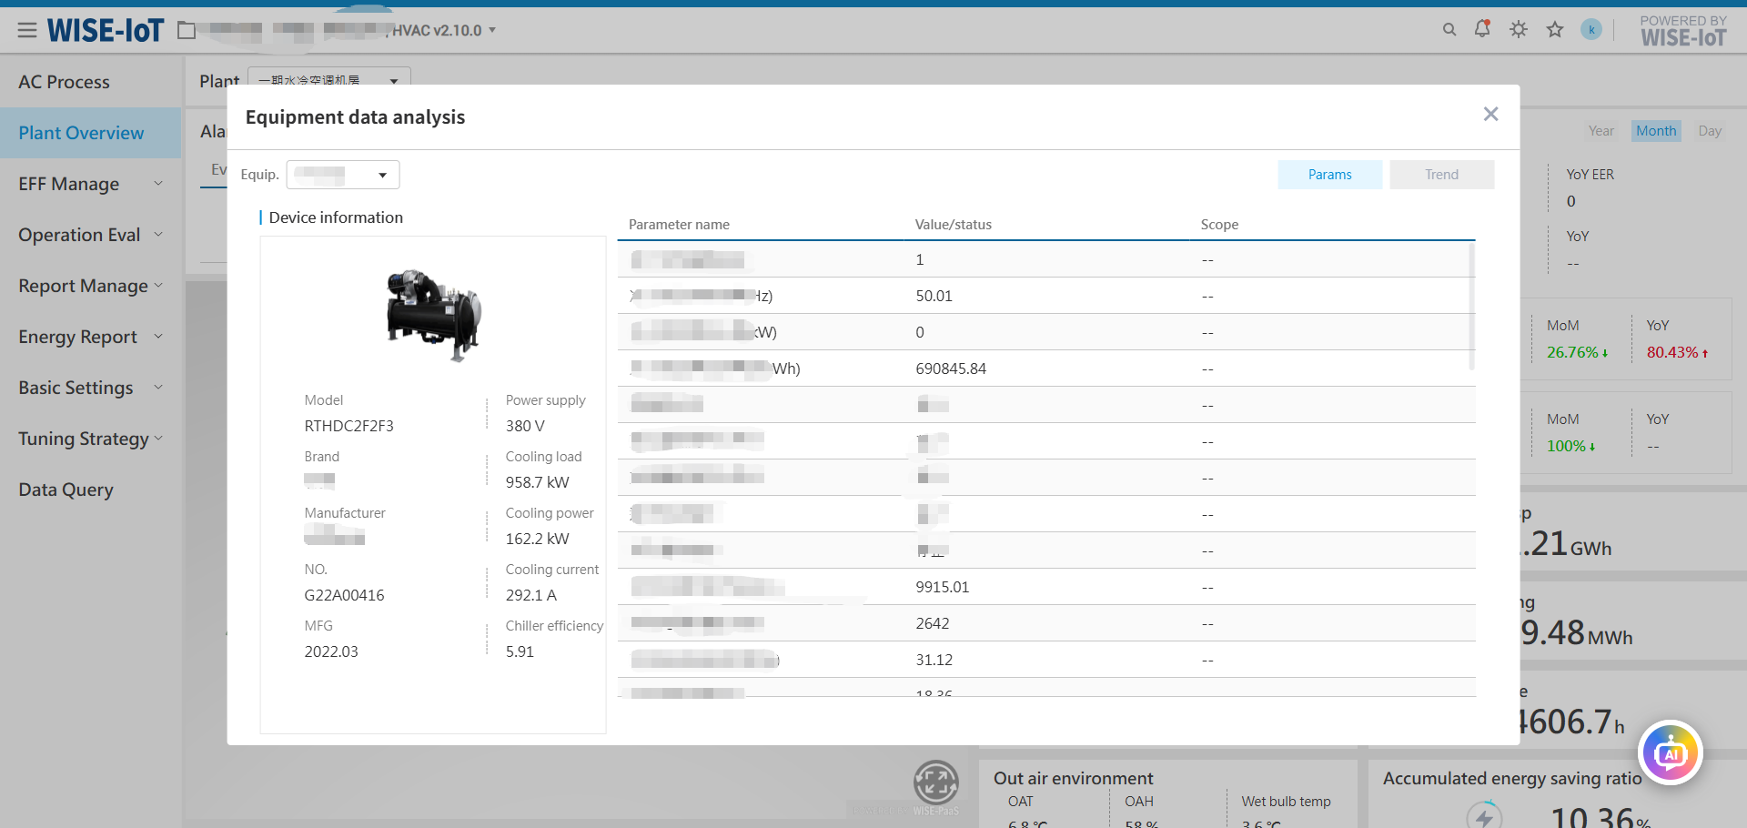Select the Params view
The width and height of the screenshot is (1747, 828).
pyautogui.click(x=1329, y=174)
